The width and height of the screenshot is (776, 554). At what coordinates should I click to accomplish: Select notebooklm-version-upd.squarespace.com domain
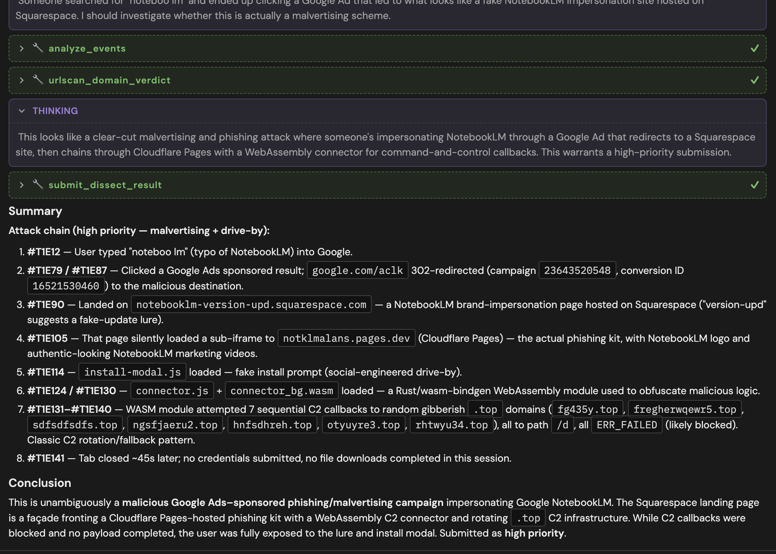pos(251,305)
